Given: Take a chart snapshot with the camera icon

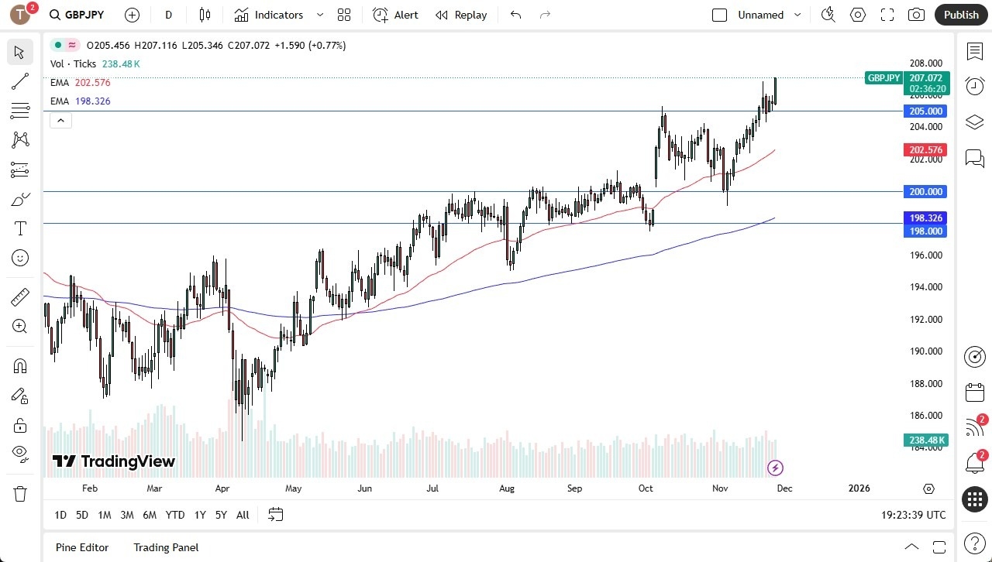Looking at the screenshot, I should (915, 15).
